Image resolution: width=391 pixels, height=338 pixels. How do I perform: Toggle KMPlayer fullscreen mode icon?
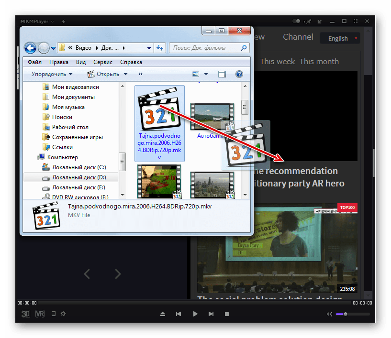(x=356, y=21)
